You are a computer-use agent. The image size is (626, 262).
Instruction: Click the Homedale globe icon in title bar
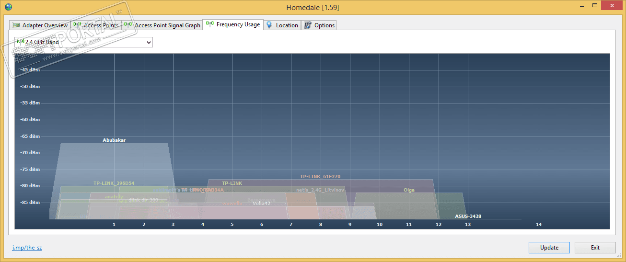[7, 7]
